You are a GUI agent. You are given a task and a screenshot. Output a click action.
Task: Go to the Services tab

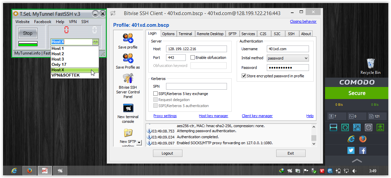(x=248, y=34)
